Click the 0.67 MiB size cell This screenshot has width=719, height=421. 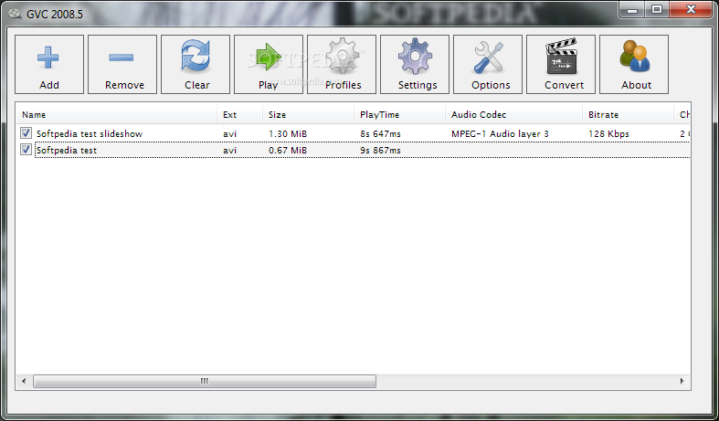(288, 151)
